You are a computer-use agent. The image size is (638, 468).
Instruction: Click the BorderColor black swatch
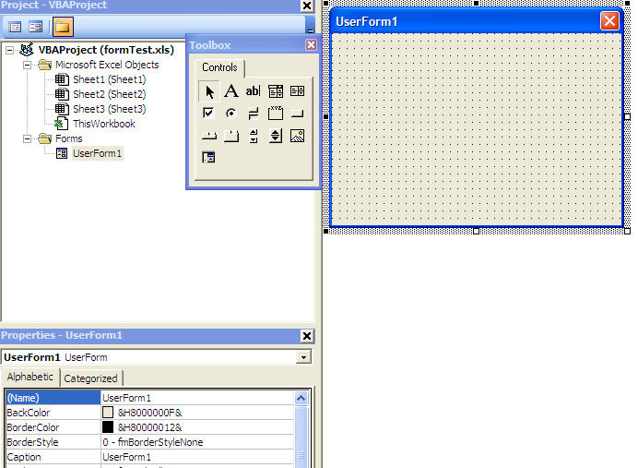click(108, 427)
